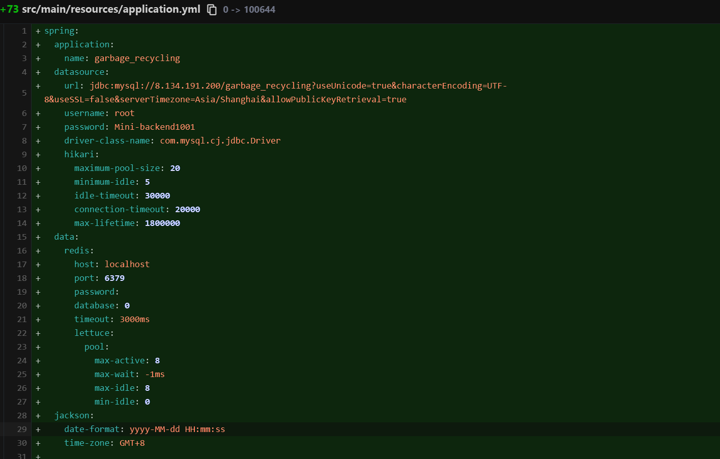Click the garbage_recycling application name value
Screen dimensions: 720x459
137,59
